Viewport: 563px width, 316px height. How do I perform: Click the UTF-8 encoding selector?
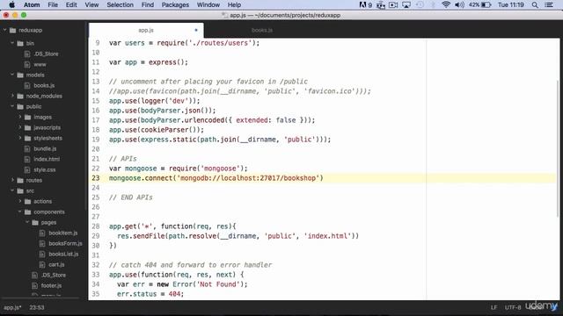point(513,307)
